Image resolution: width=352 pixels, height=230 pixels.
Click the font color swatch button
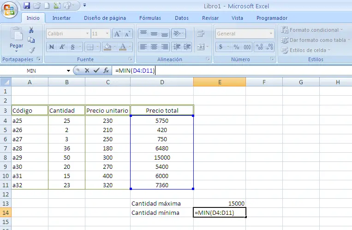point(122,47)
